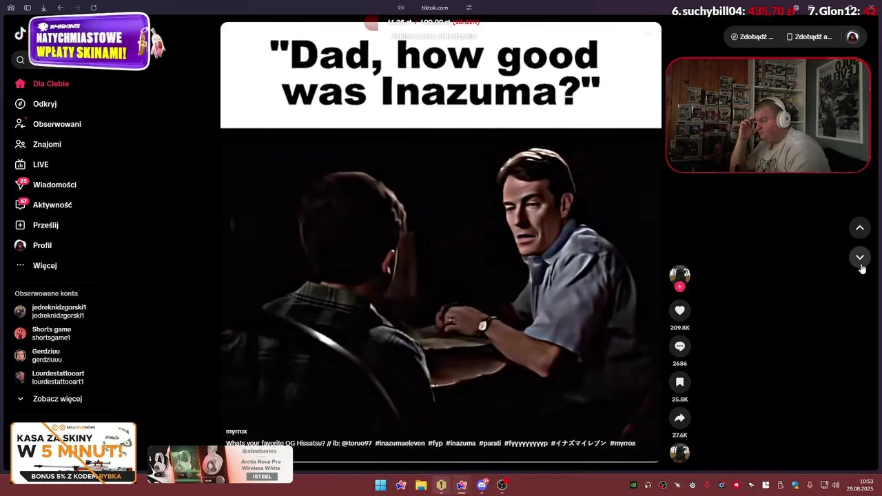
Task: Click the #parati hashtag
Action: point(490,443)
